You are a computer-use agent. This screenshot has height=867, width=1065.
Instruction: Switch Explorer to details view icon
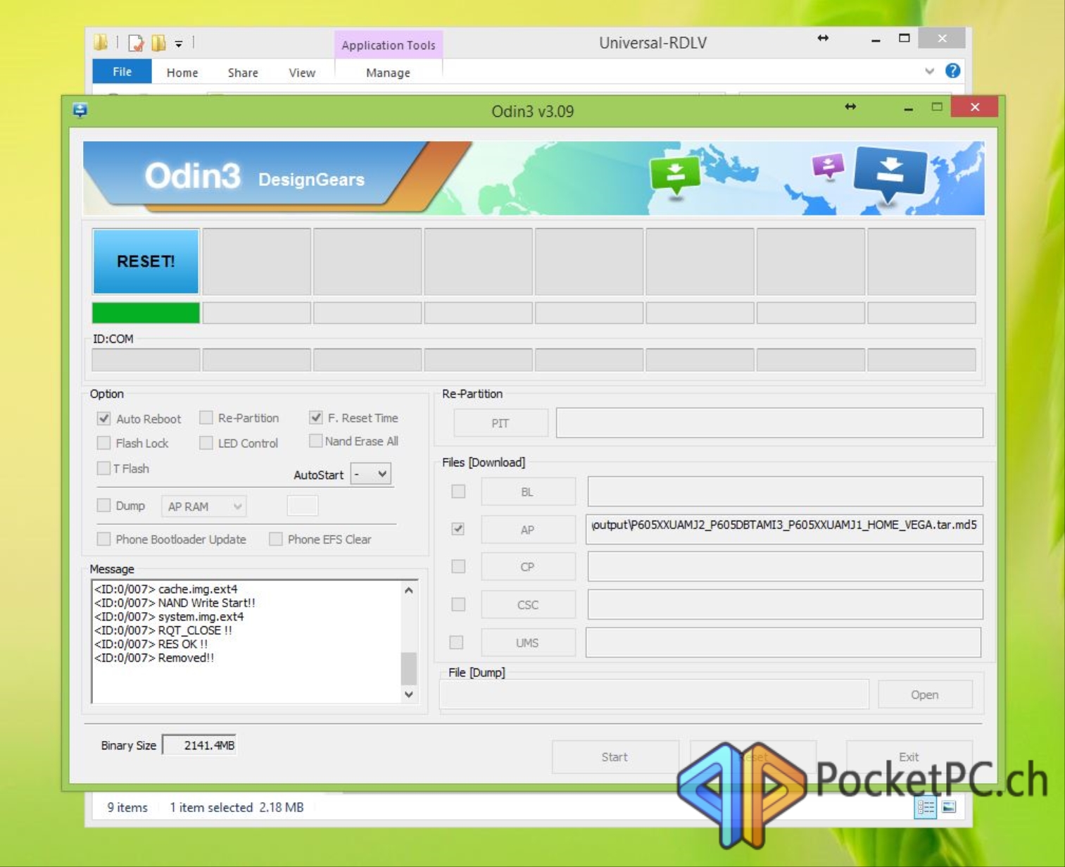coord(925,807)
